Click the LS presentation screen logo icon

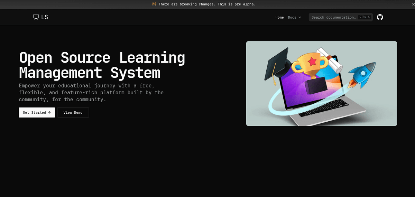coord(36,17)
